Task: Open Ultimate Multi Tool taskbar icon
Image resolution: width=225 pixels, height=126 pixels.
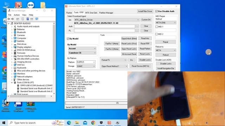Action: click(109, 122)
